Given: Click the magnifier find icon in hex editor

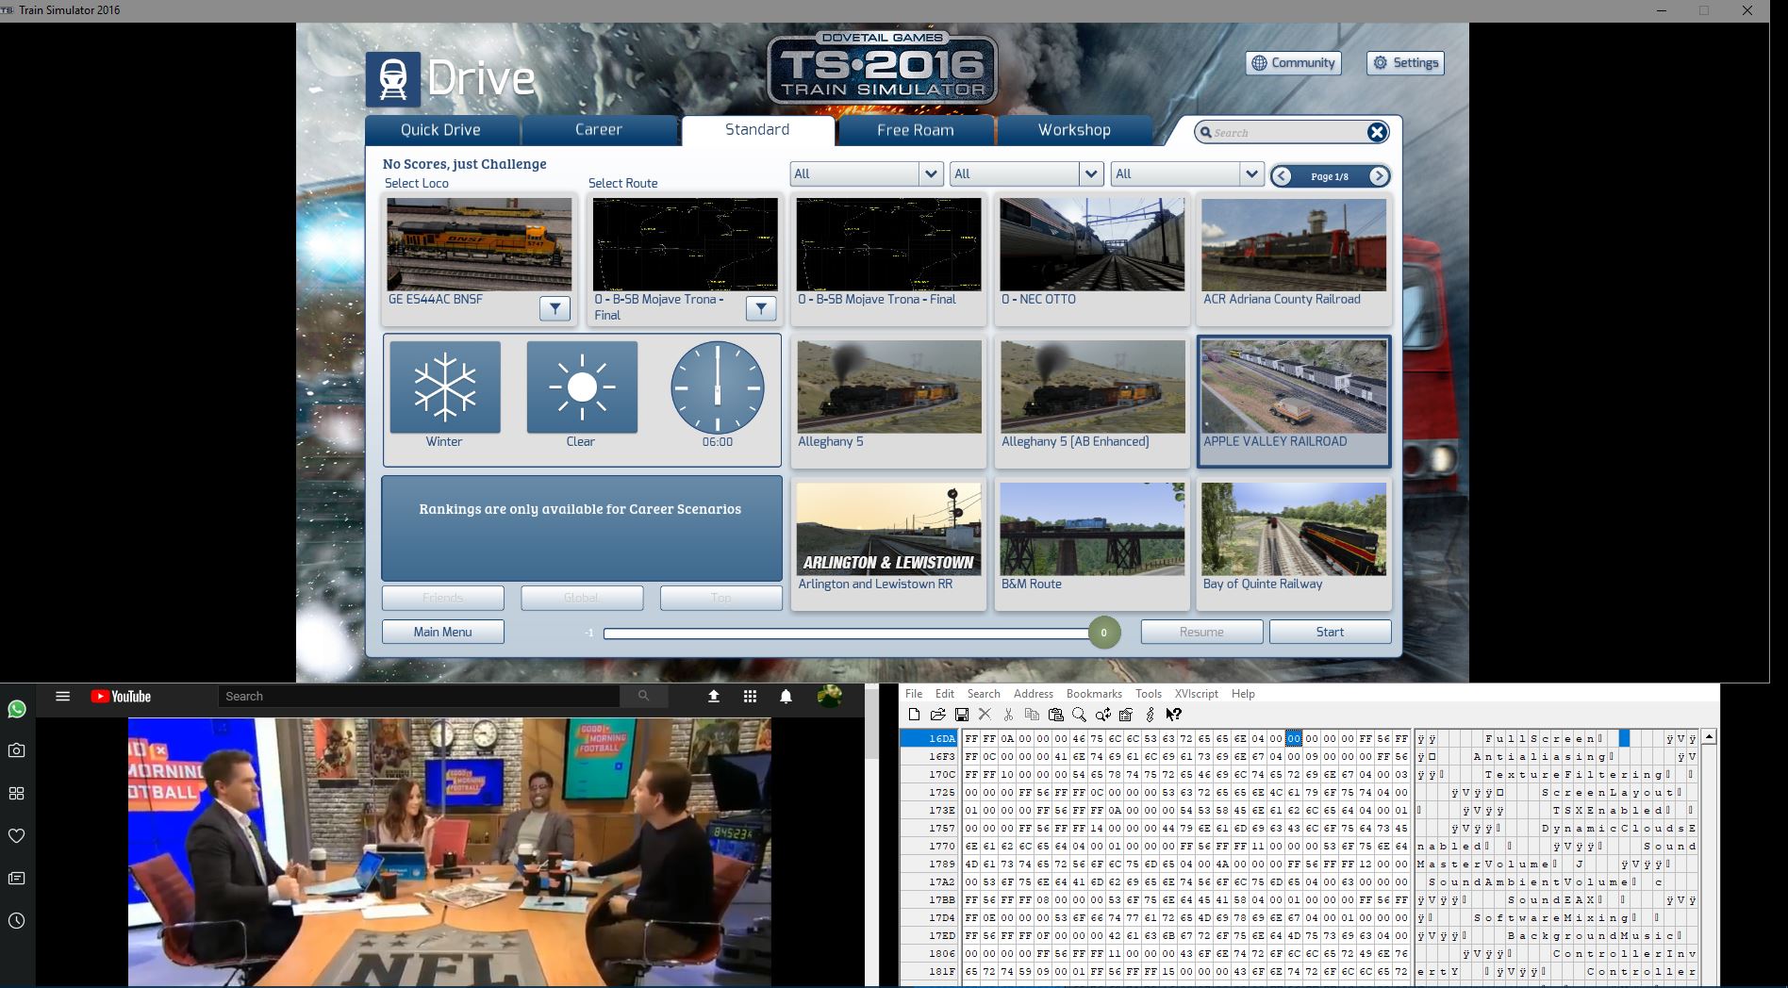Looking at the screenshot, I should click(1079, 715).
